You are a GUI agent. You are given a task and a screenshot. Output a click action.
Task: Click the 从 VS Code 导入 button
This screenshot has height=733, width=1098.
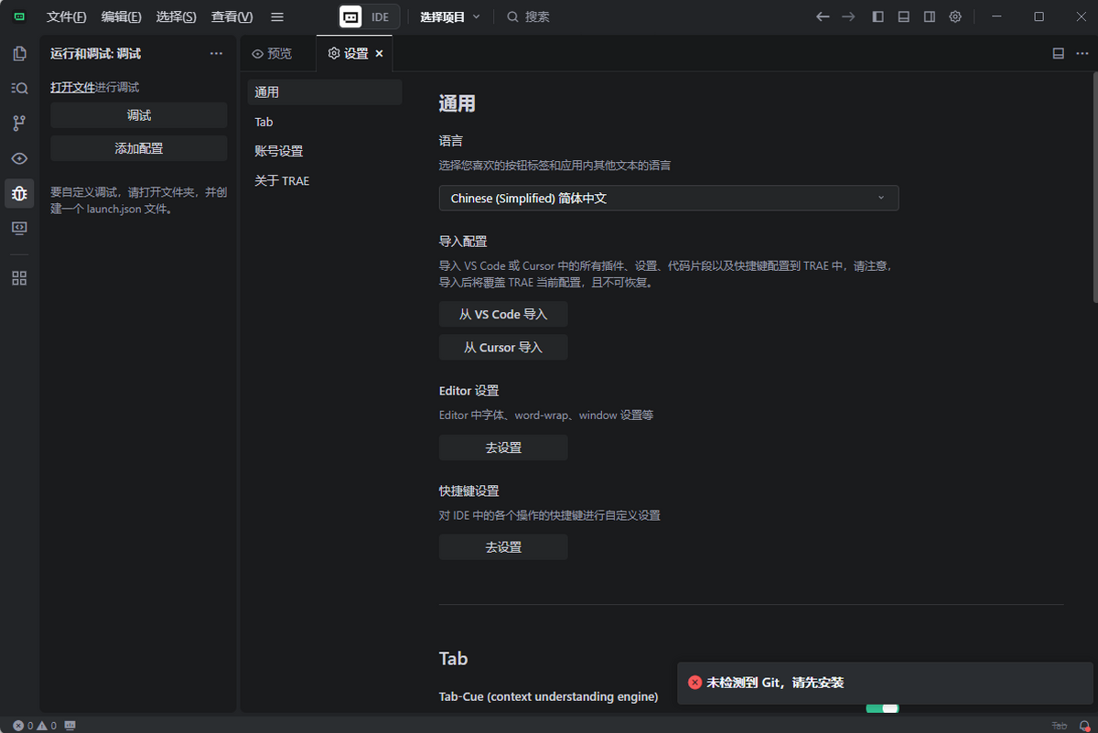coord(503,315)
